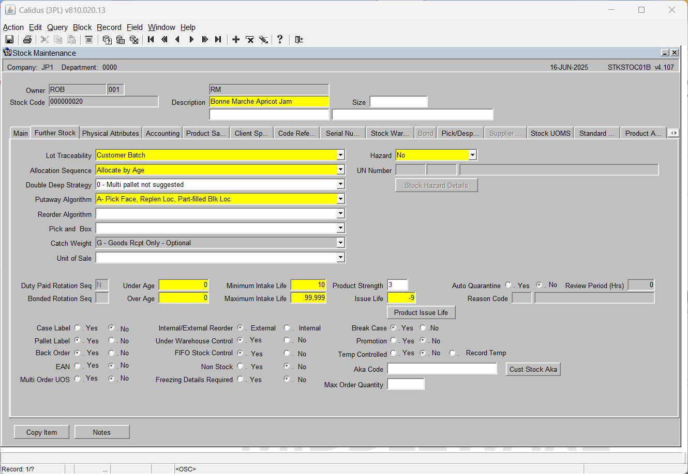The height and width of the screenshot is (474, 688).
Task: Click the Enter Query database icon
Action: [107, 40]
